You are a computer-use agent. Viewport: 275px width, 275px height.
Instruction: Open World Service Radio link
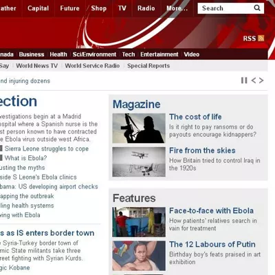click(x=92, y=66)
